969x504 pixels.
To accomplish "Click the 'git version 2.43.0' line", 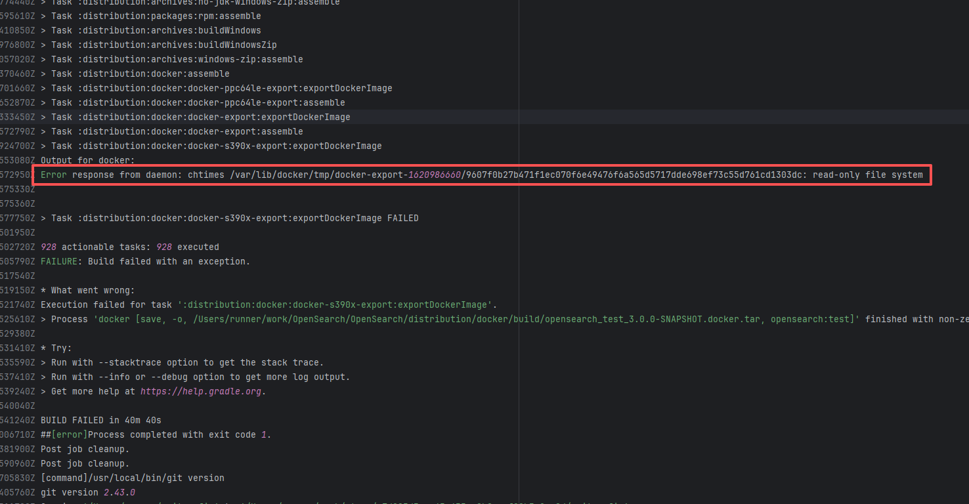I will pyautogui.click(x=88, y=492).
